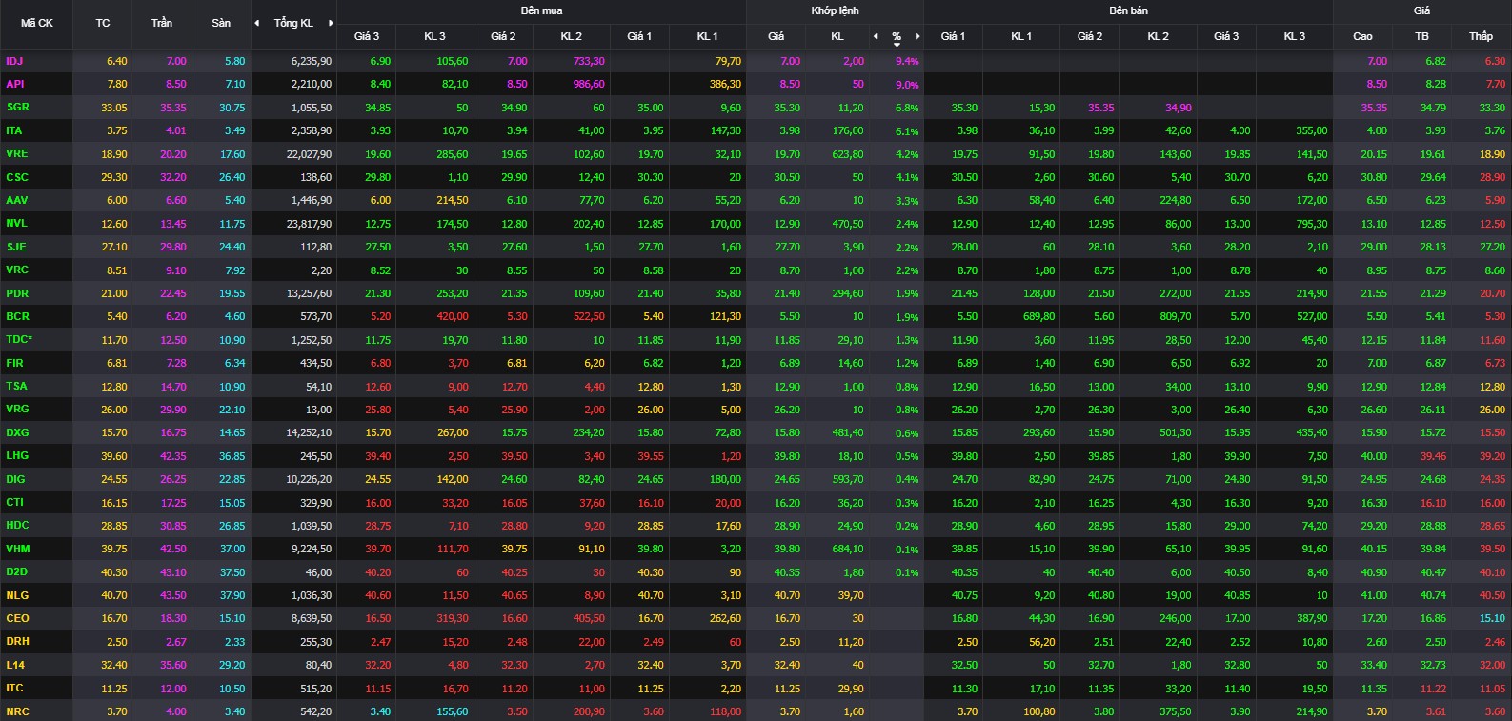Select the DXG stock code

point(17,432)
